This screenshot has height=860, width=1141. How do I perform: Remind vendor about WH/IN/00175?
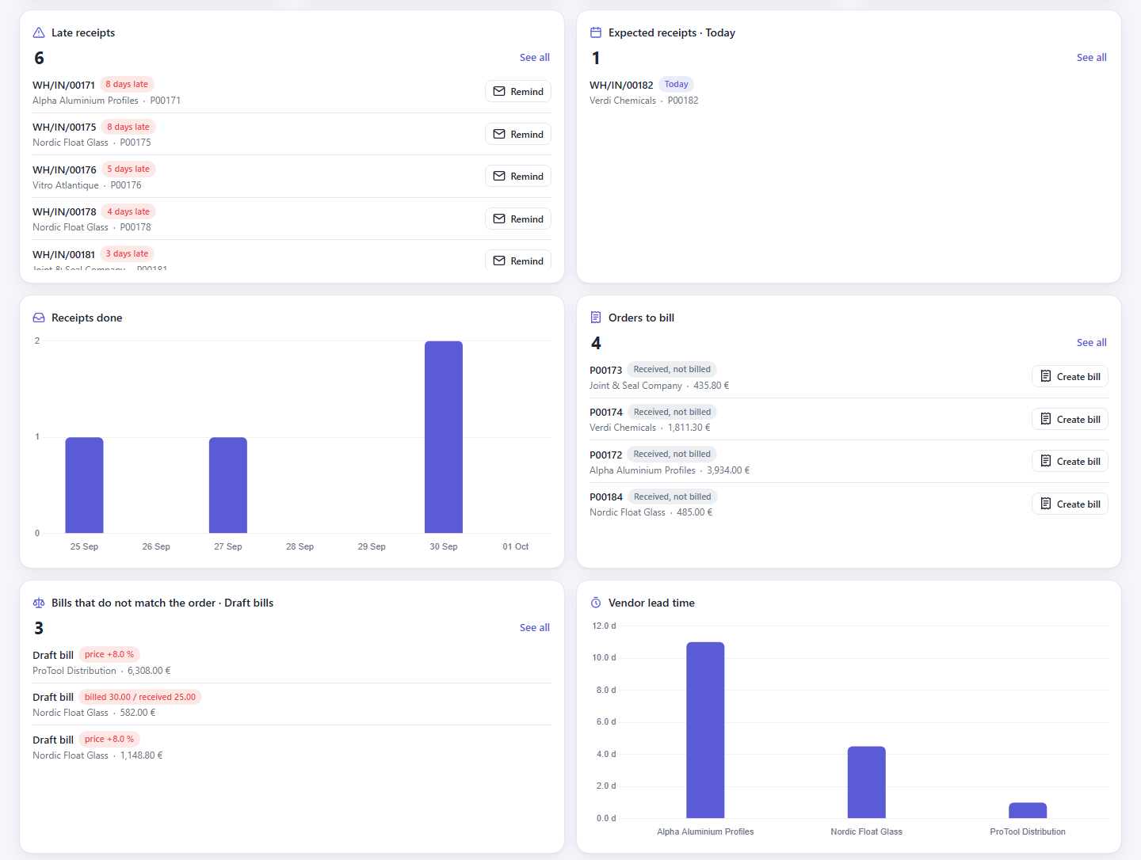518,135
